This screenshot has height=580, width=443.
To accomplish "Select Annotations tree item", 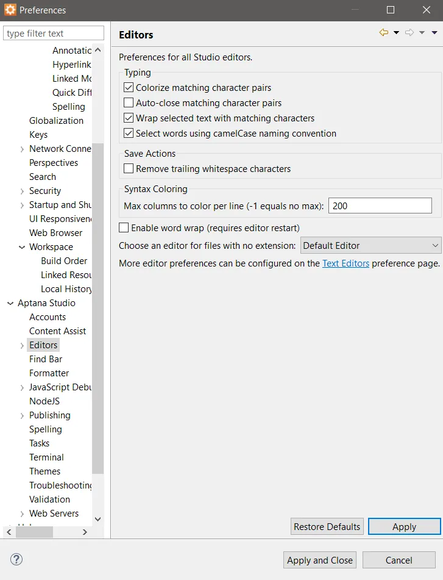I will tap(72, 50).
